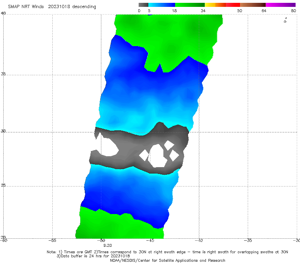Click the color bar label 18
This screenshot has width=300, height=263.
(174, 11)
